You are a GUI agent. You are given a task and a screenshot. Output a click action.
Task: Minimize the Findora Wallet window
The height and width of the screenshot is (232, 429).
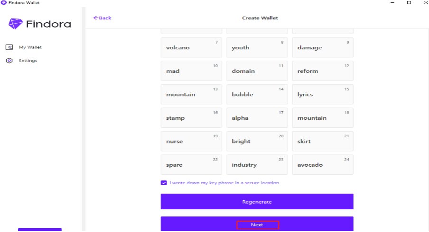tap(392, 2)
